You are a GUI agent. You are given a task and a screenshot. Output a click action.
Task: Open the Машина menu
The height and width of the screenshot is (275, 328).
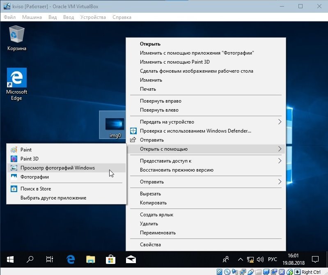[x=32, y=17]
